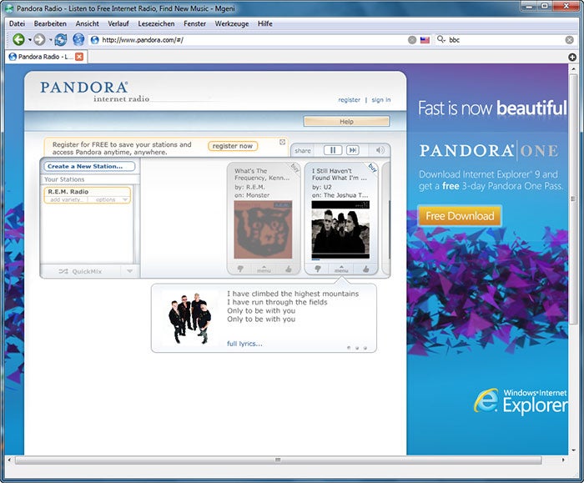
Task: Expand the QuickMix dropdown arrow
Action: tap(129, 271)
